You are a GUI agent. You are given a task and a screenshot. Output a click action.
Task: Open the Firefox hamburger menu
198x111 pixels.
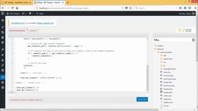[x=195, y=8]
